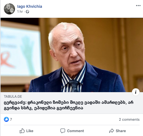Open Iago Khvichia's profile picture
Screen dimensions: 143x136
coord(9,9)
